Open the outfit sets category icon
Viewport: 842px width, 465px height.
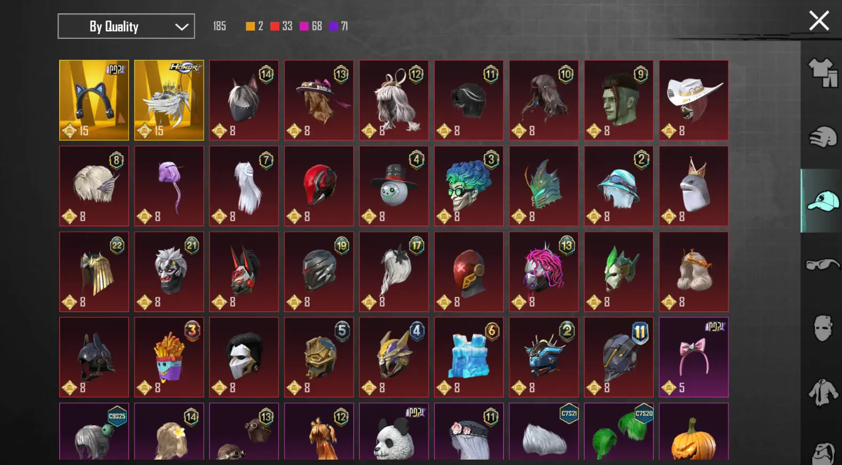pos(823,73)
